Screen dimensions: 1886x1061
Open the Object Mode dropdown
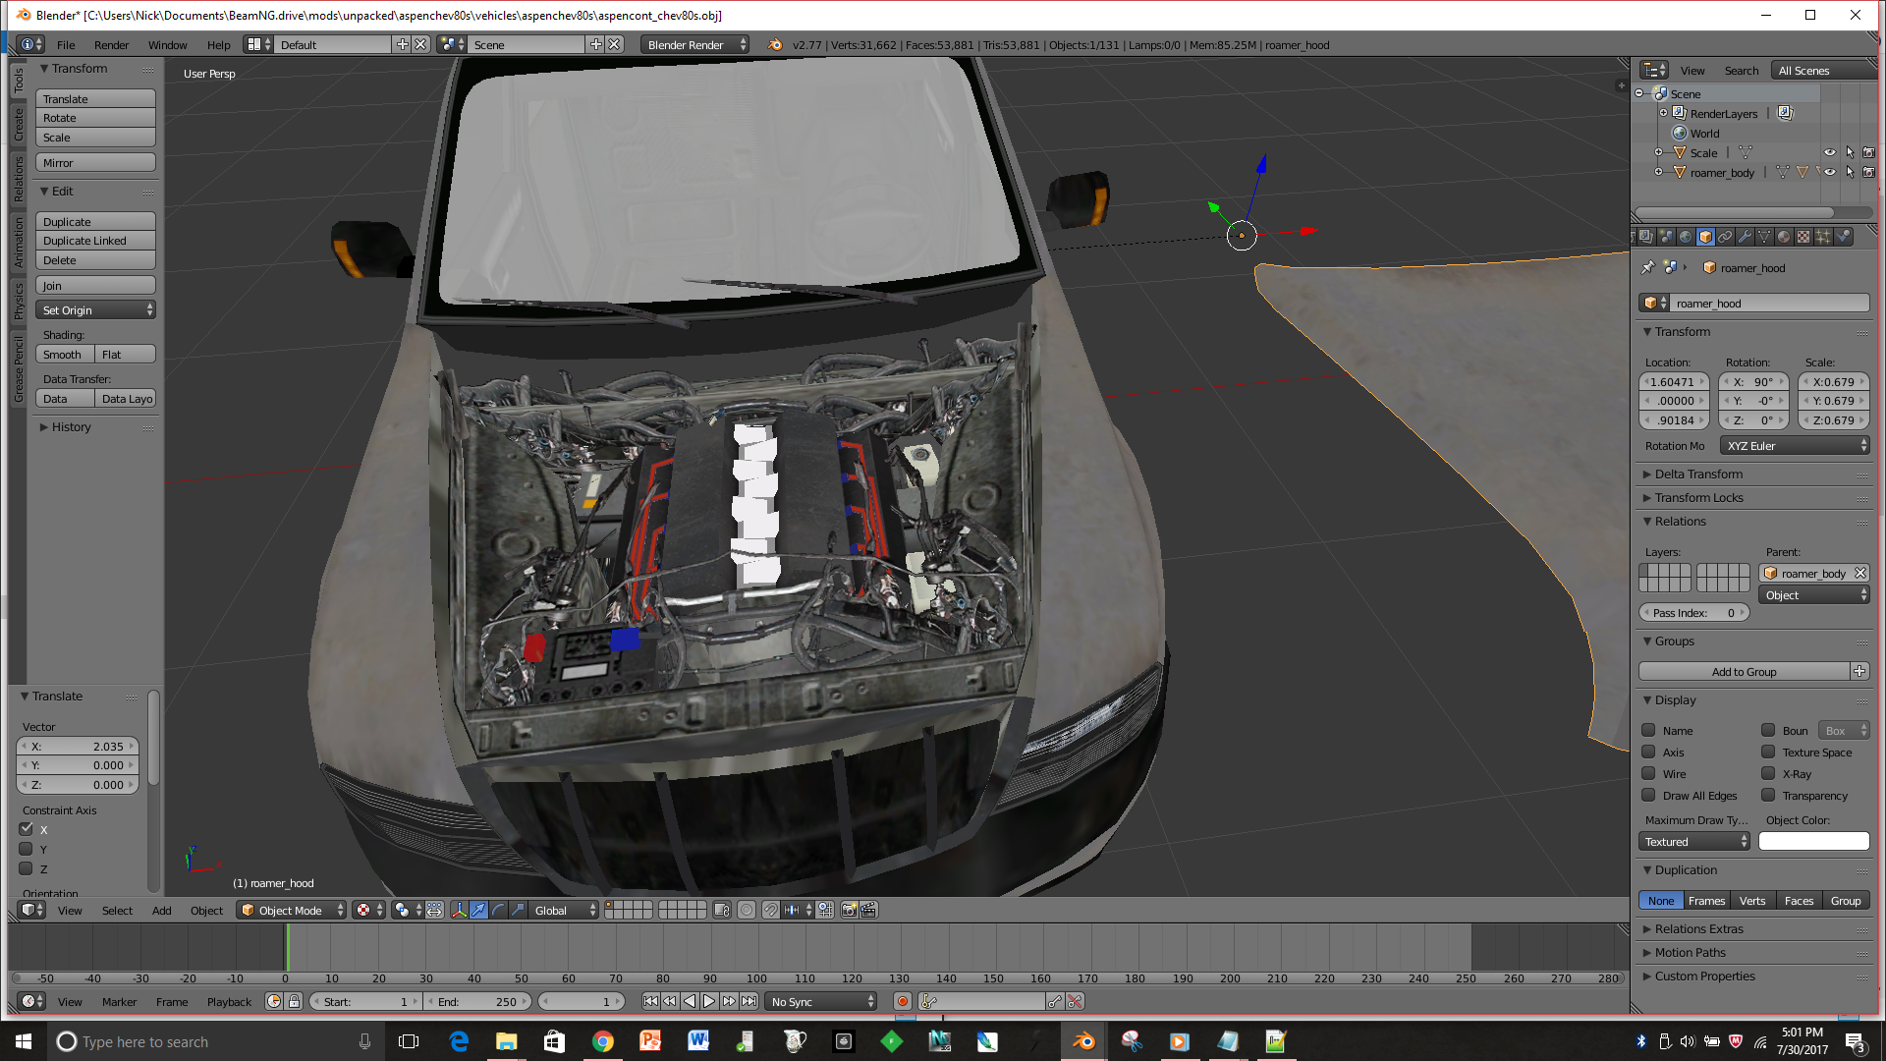coord(292,911)
